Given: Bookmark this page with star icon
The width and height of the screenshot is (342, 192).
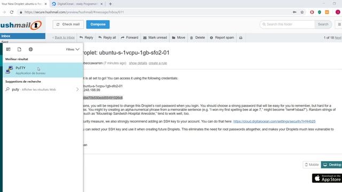Looking at the screenshot, I should point(302,12).
